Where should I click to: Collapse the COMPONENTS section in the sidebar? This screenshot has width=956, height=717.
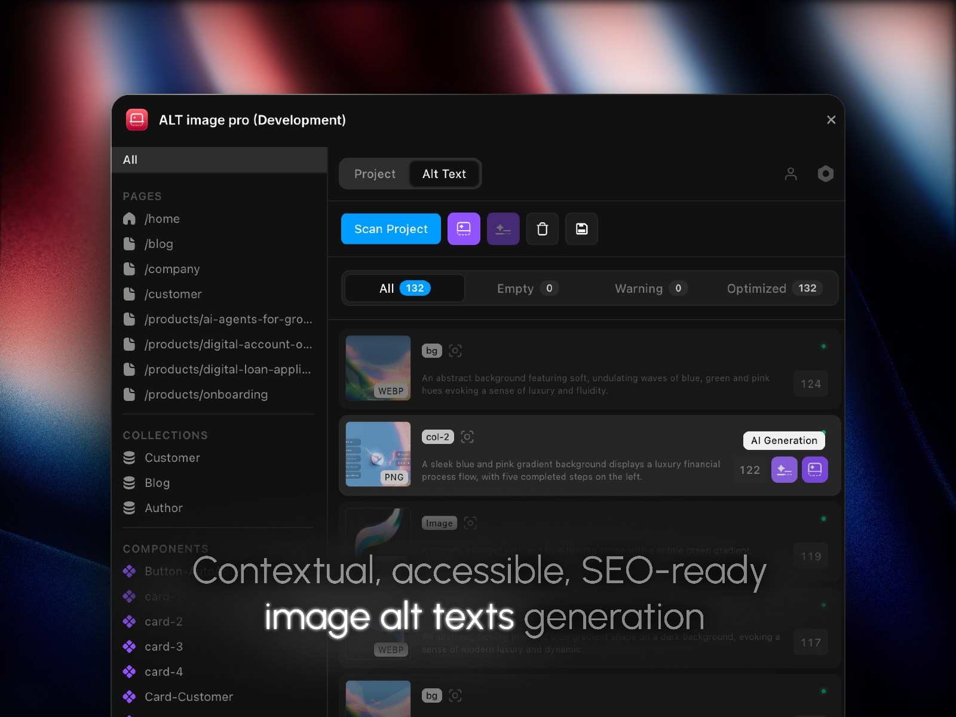(166, 549)
